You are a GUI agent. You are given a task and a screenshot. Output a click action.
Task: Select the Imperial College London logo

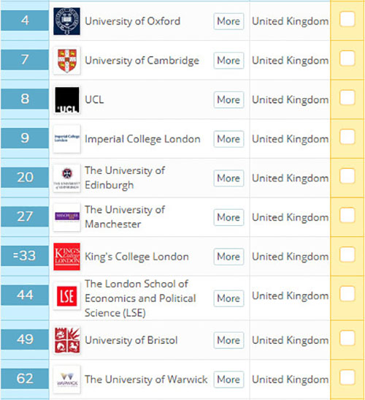point(66,139)
